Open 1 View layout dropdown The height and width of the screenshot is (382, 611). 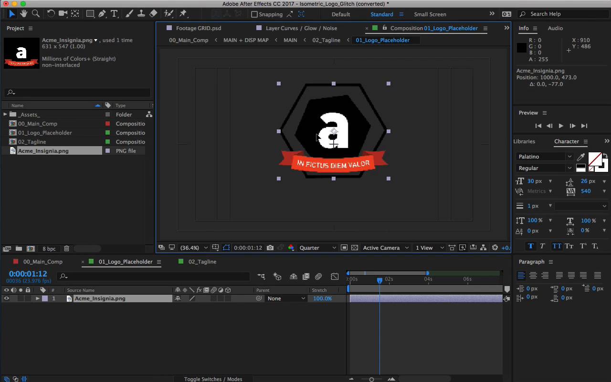[430, 248]
